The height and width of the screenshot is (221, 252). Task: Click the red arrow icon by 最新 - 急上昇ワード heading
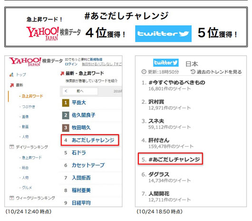click(x=62, y=73)
